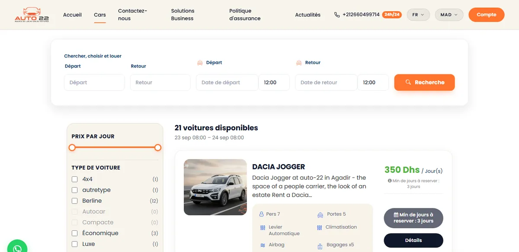This screenshot has width=519, height=252.
Task: Click the Pers 7 person icon
Action: point(261,214)
